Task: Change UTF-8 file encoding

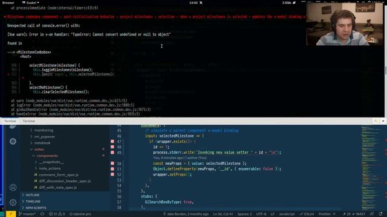Action: [261, 214]
